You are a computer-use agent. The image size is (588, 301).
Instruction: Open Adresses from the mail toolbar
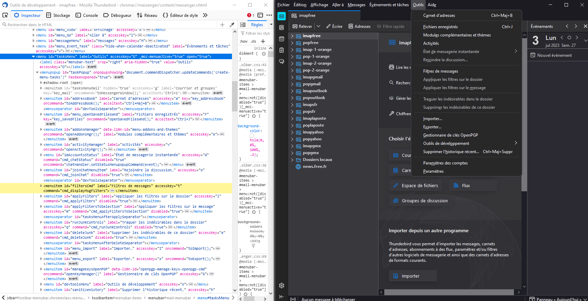pyautogui.click(x=359, y=26)
